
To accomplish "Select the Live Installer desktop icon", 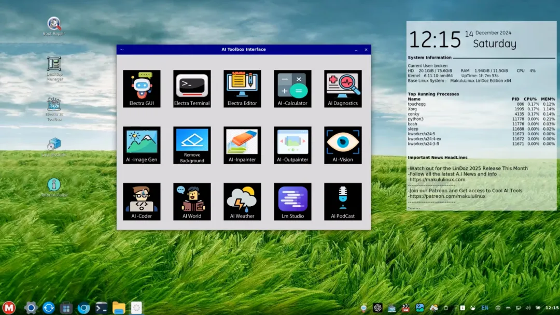I will point(54,147).
